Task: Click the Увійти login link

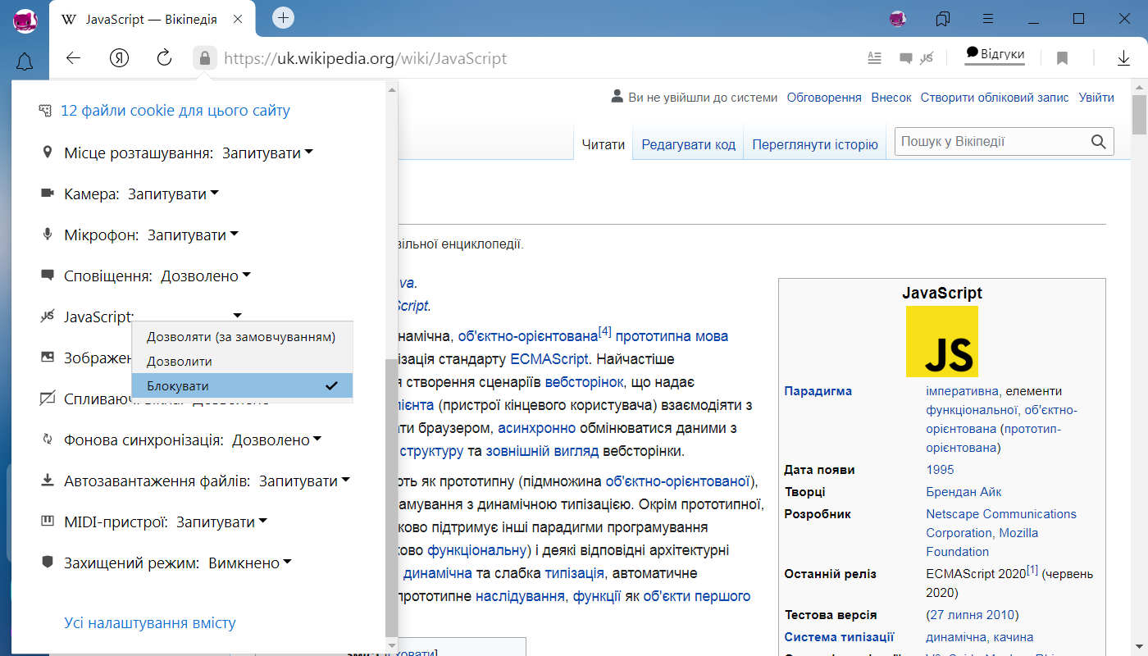Action: pos(1096,97)
